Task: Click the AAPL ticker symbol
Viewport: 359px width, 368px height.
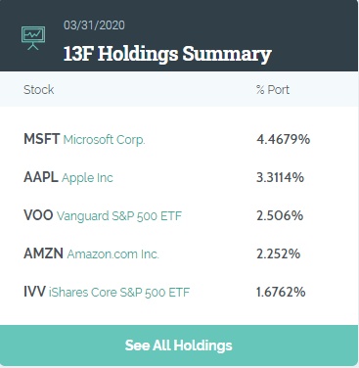Action: pyautogui.click(x=41, y=177)
